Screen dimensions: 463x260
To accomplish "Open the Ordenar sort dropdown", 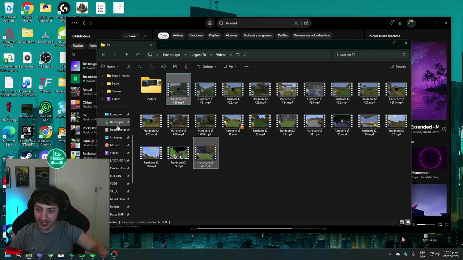I will (207, 66).
